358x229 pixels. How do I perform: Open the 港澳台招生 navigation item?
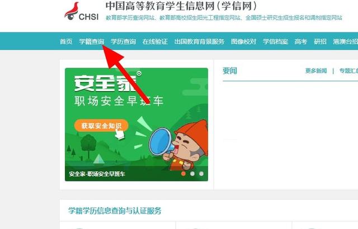(x=346, y=41)
